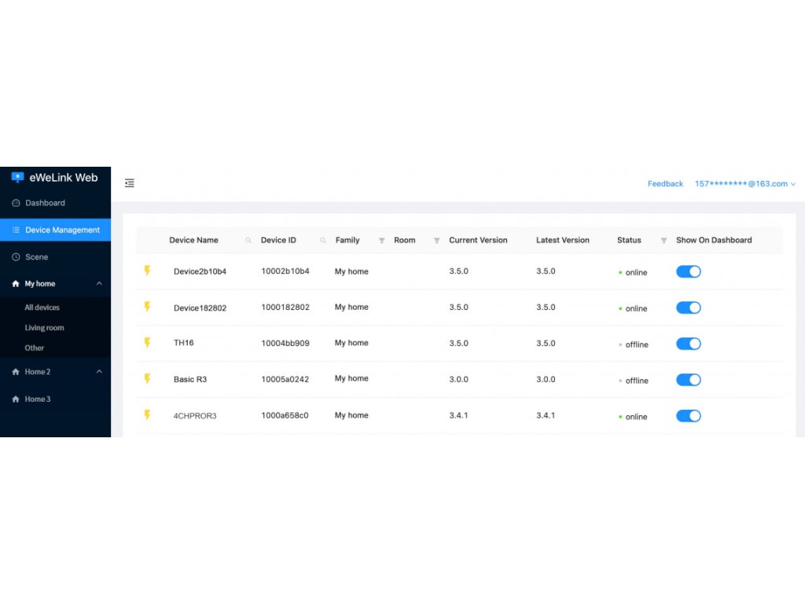Open the Room column filter icon

pyautogui.click(x=436, y=241)
